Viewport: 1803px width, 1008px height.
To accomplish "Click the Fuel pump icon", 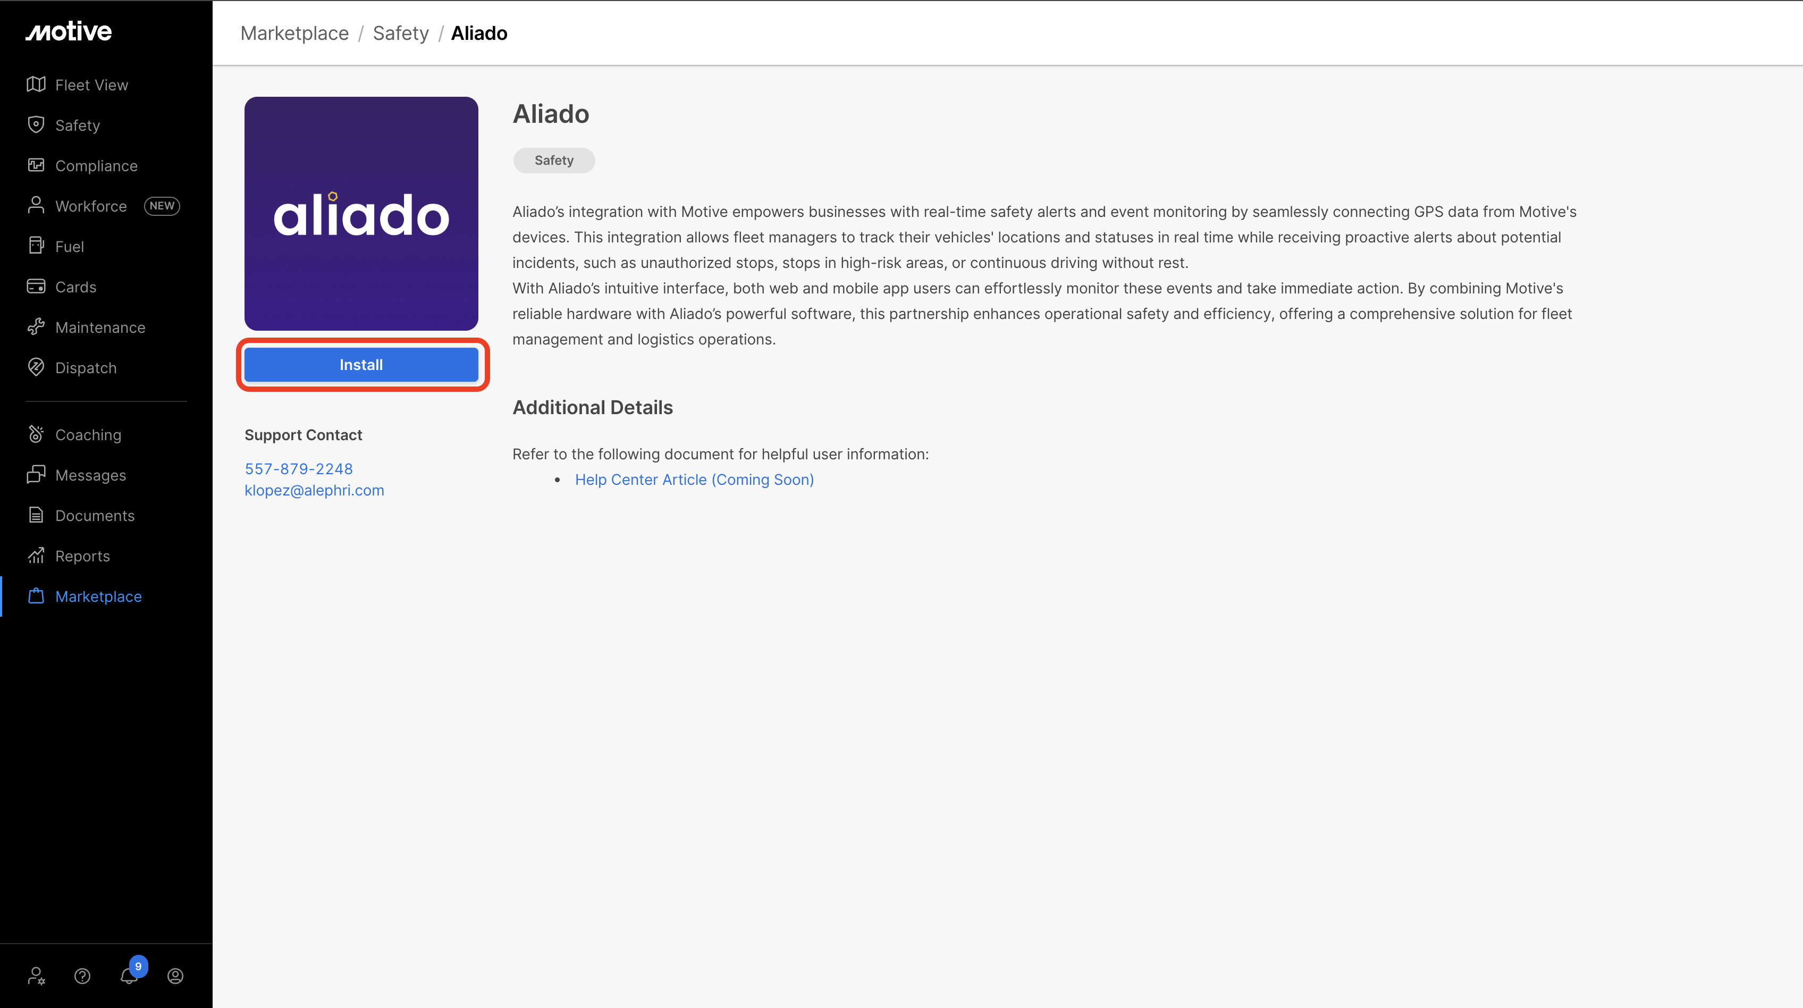I will (36, 246).
